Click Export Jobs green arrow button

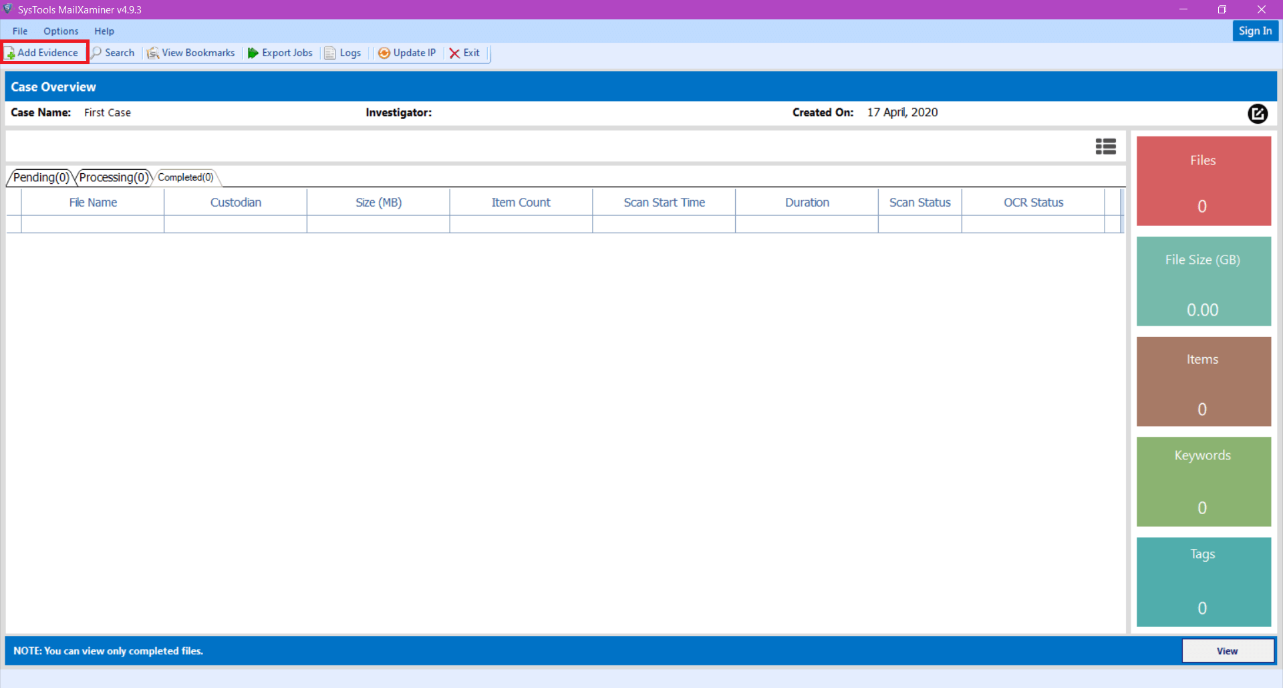[253, 53]
